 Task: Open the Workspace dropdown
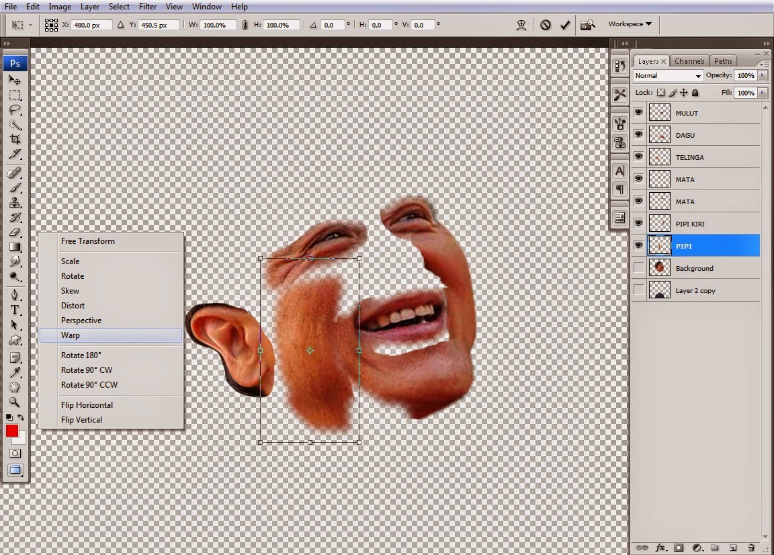point(630,24)
